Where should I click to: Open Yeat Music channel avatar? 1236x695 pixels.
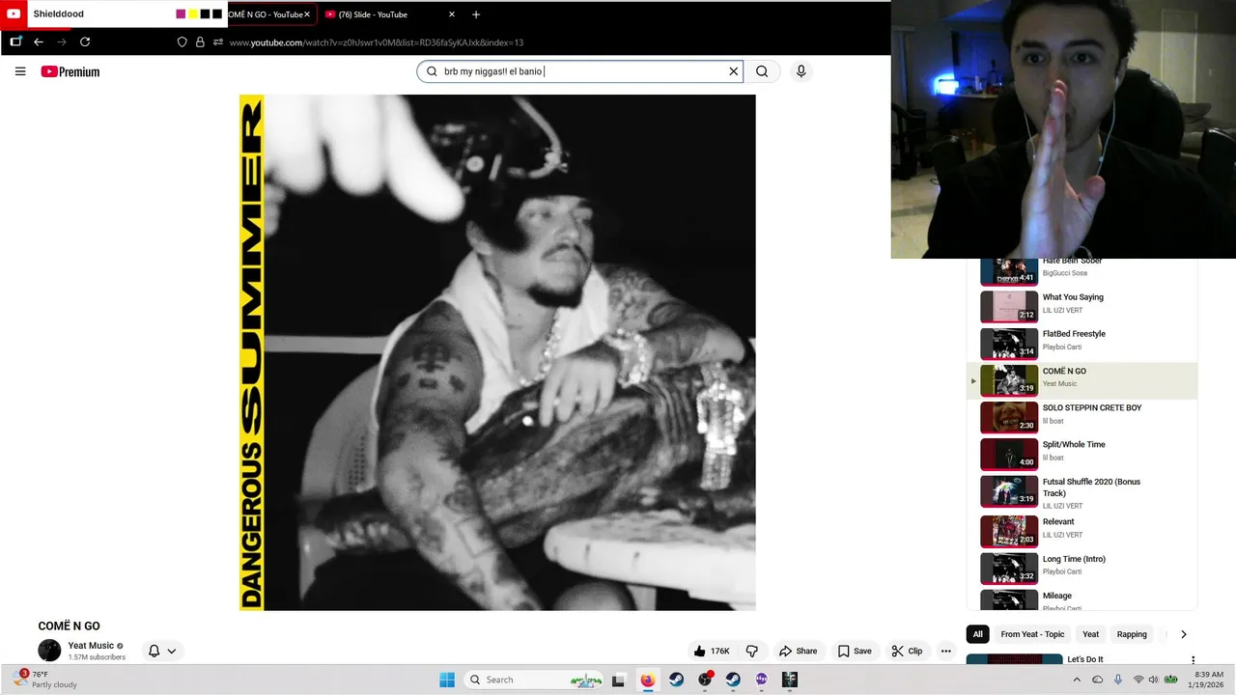(49, 651)
